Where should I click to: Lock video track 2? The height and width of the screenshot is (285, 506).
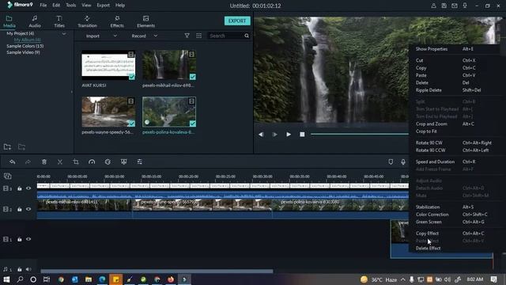pyautogui.click(x=19, y=209)
